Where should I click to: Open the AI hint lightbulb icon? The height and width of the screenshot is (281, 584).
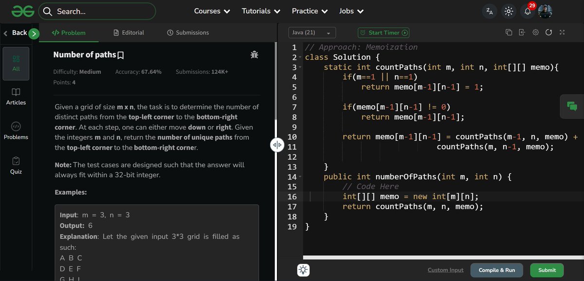[303, 270]
